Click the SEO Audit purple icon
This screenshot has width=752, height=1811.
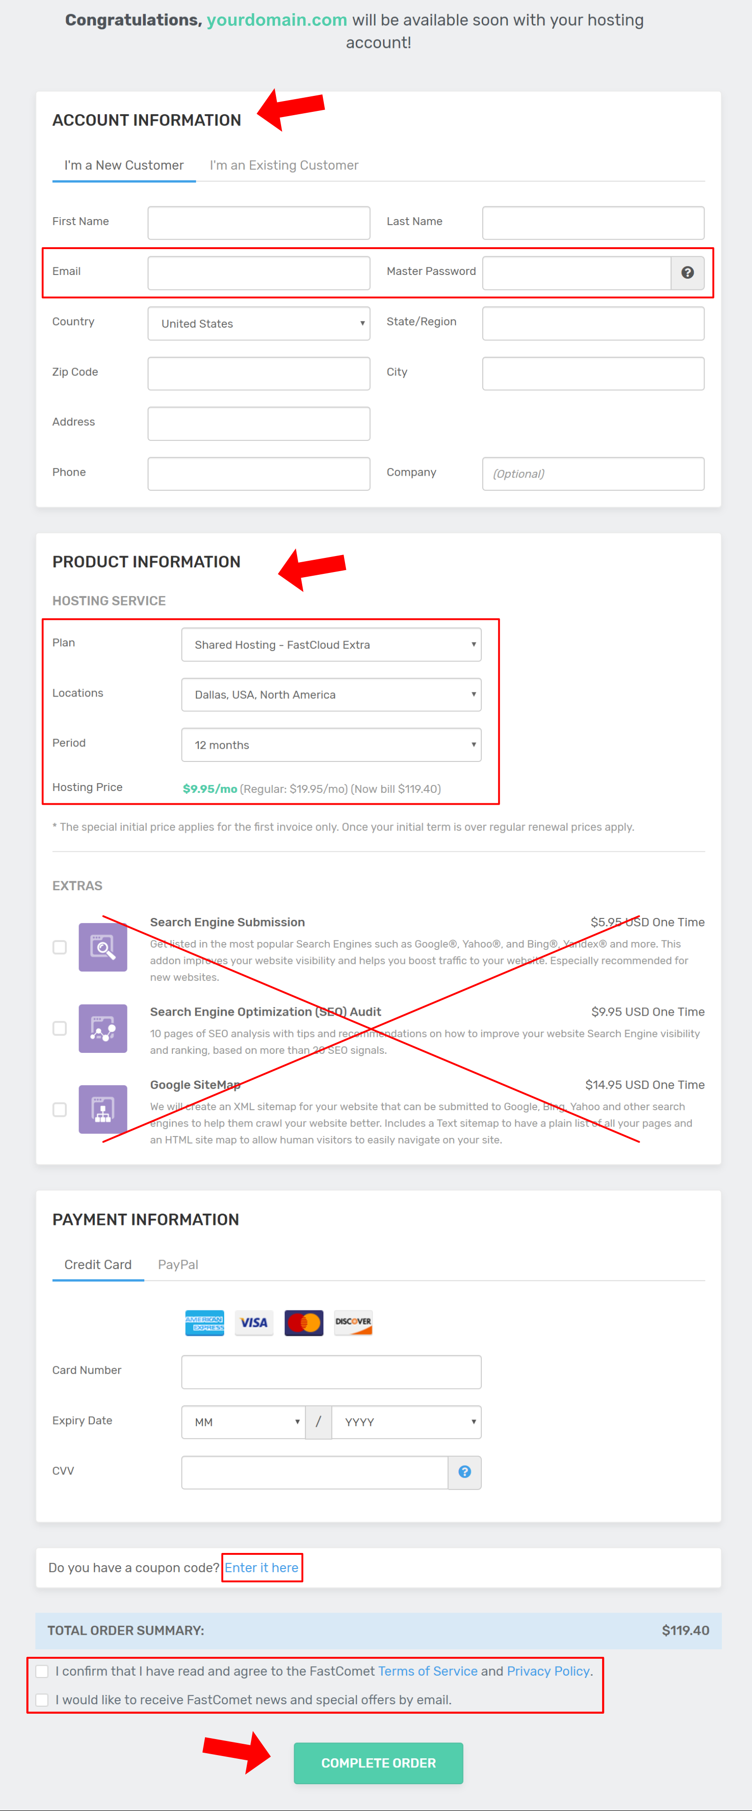tap(102, 1028)
